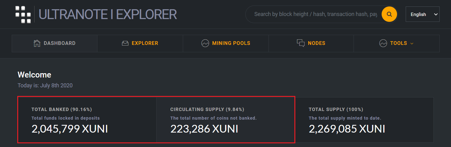This screenshot has width=451, height=147.
Task: Click the wave icon beside Tools
Action: coord(383,43)
